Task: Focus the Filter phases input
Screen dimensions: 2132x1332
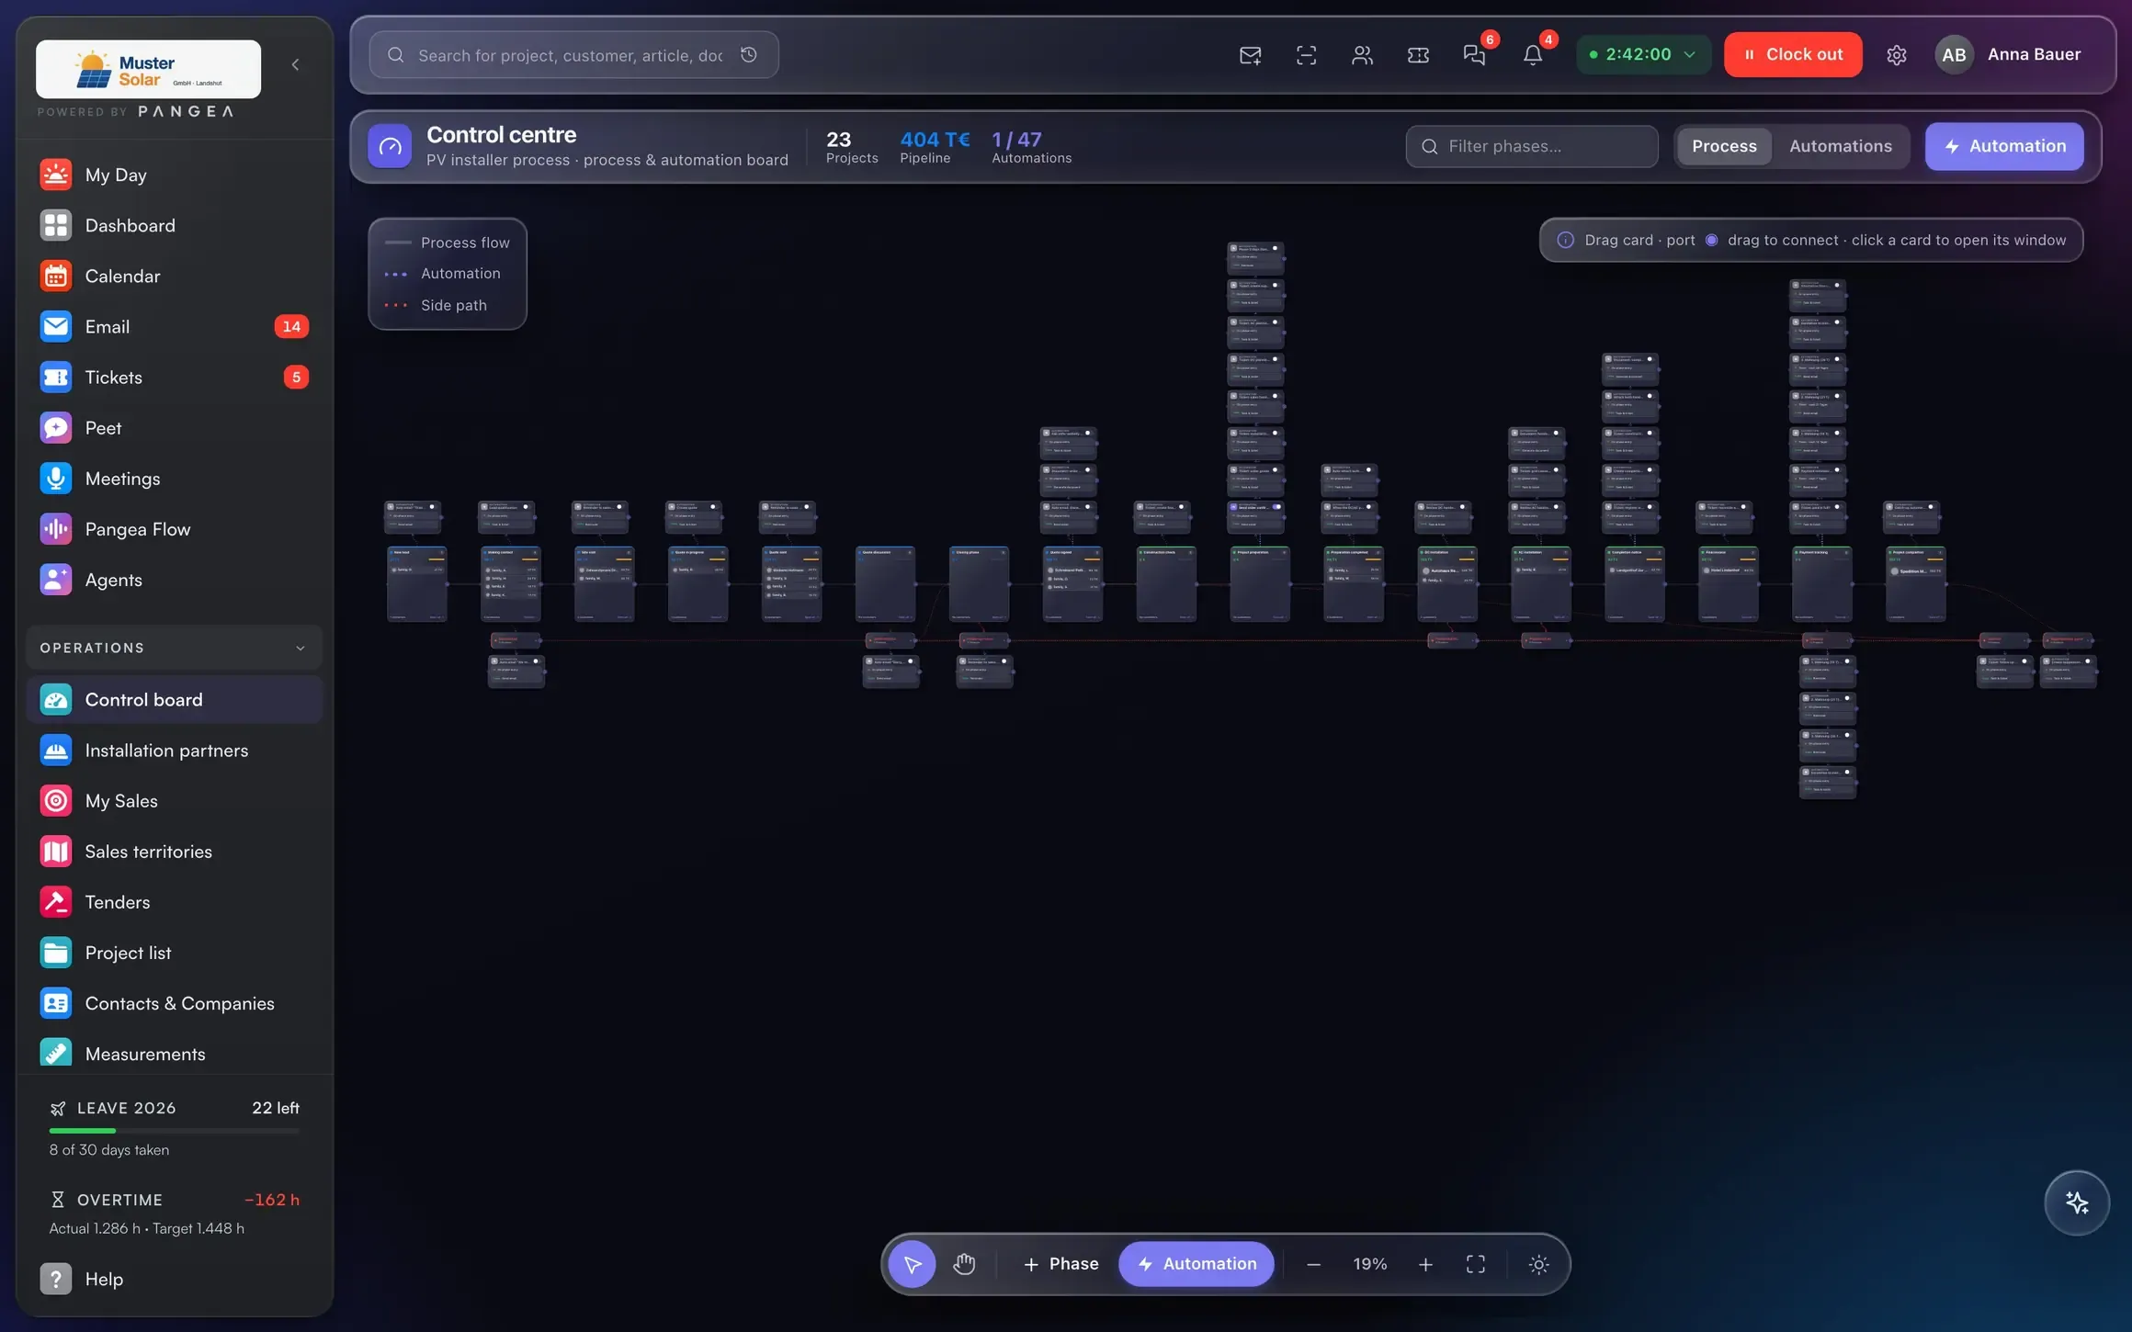Action: pyautogui.click(x=1532, y=146)
